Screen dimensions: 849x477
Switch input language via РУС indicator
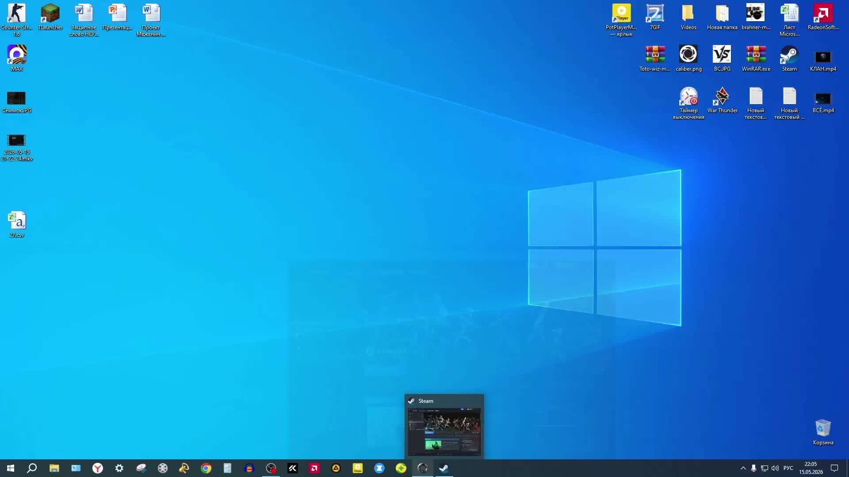[788, 468]
